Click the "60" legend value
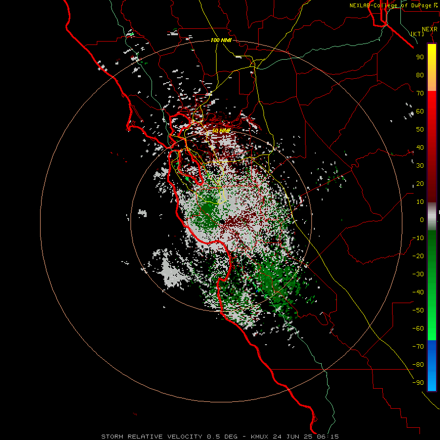This screenshot has width=440, height=440. click(x=420, y=111)
